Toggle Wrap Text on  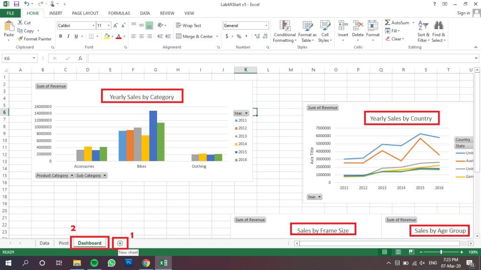(x=188, y=25)
